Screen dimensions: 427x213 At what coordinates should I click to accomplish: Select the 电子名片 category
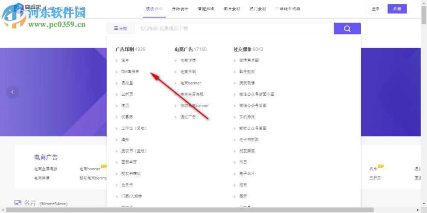tap(247, 174)
